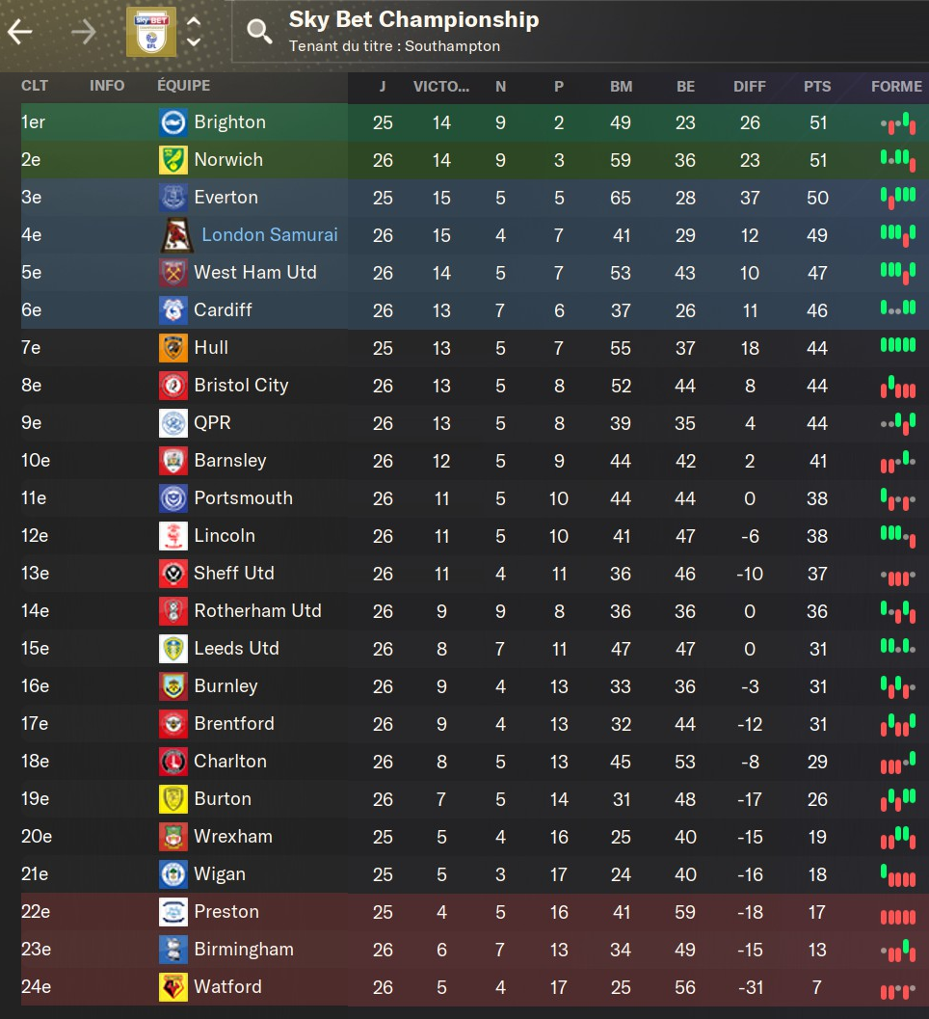Sort table by FORME column header
This screenshot has height=1019, width=929.
(896, 86)
